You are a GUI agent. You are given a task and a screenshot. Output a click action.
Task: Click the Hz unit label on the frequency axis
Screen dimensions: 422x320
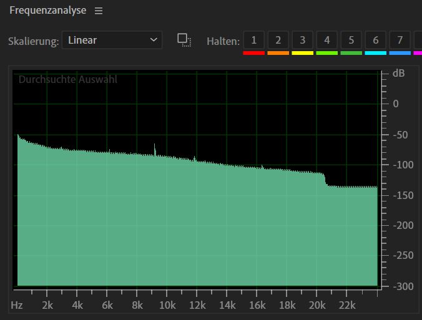[17, 305]
